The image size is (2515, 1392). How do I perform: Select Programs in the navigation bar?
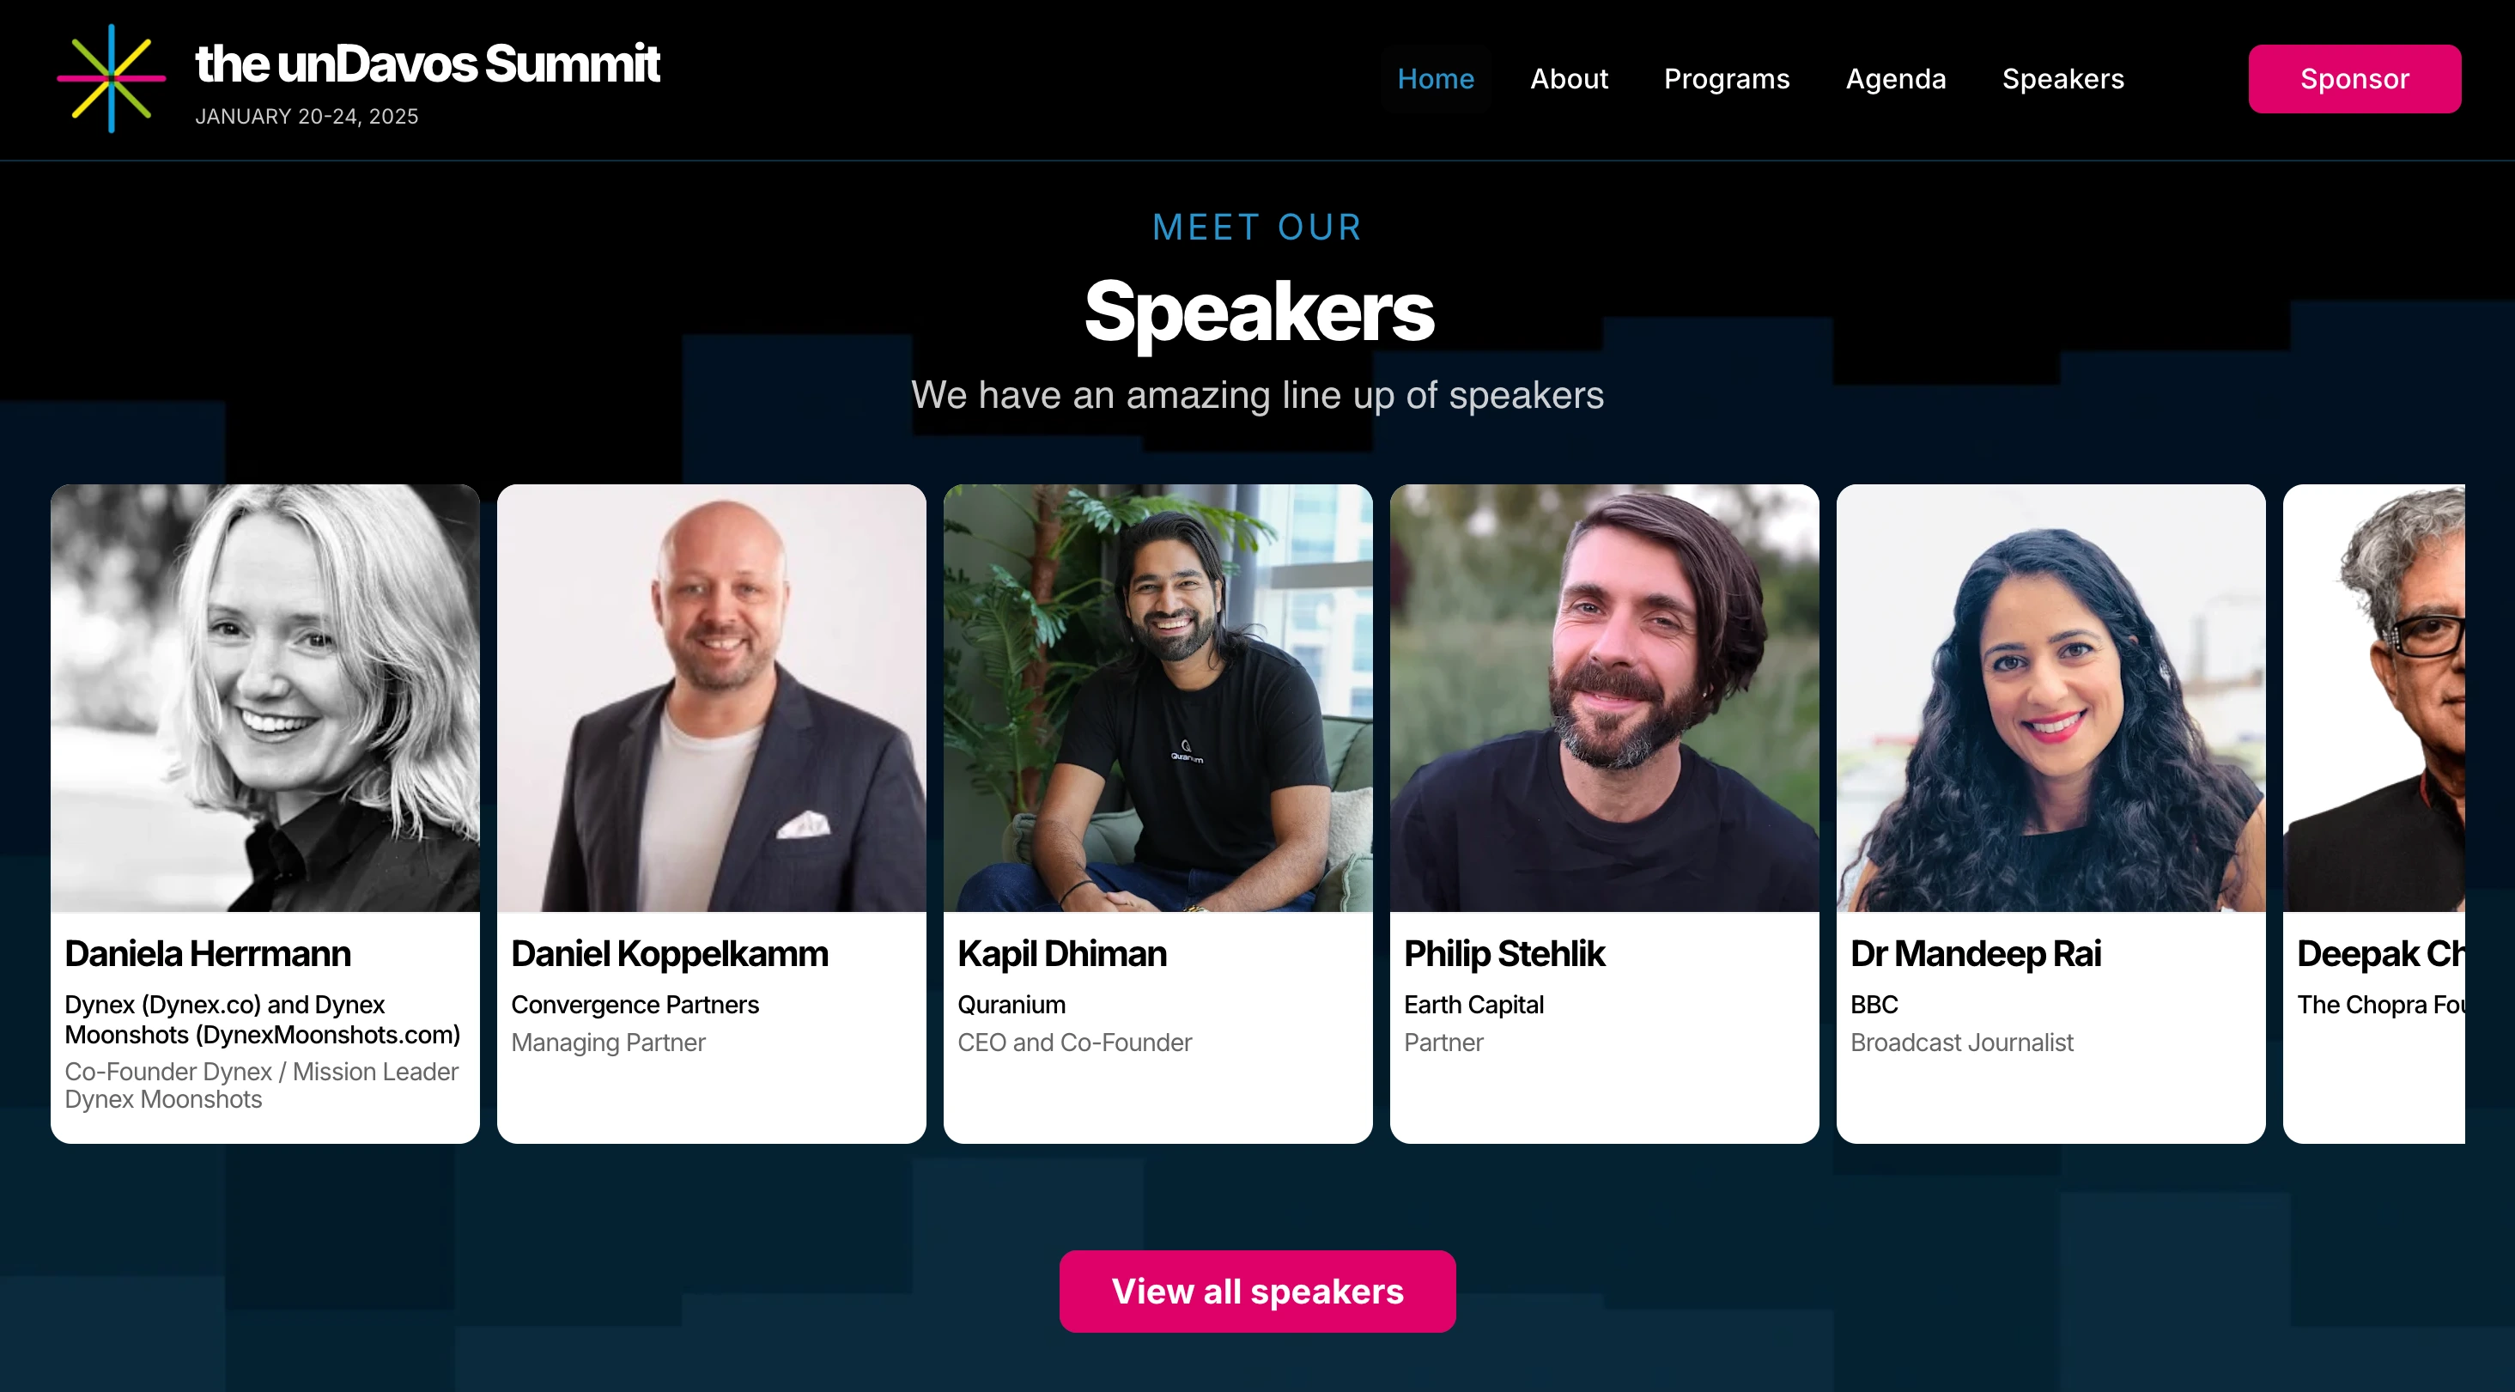click(1726, 79)
